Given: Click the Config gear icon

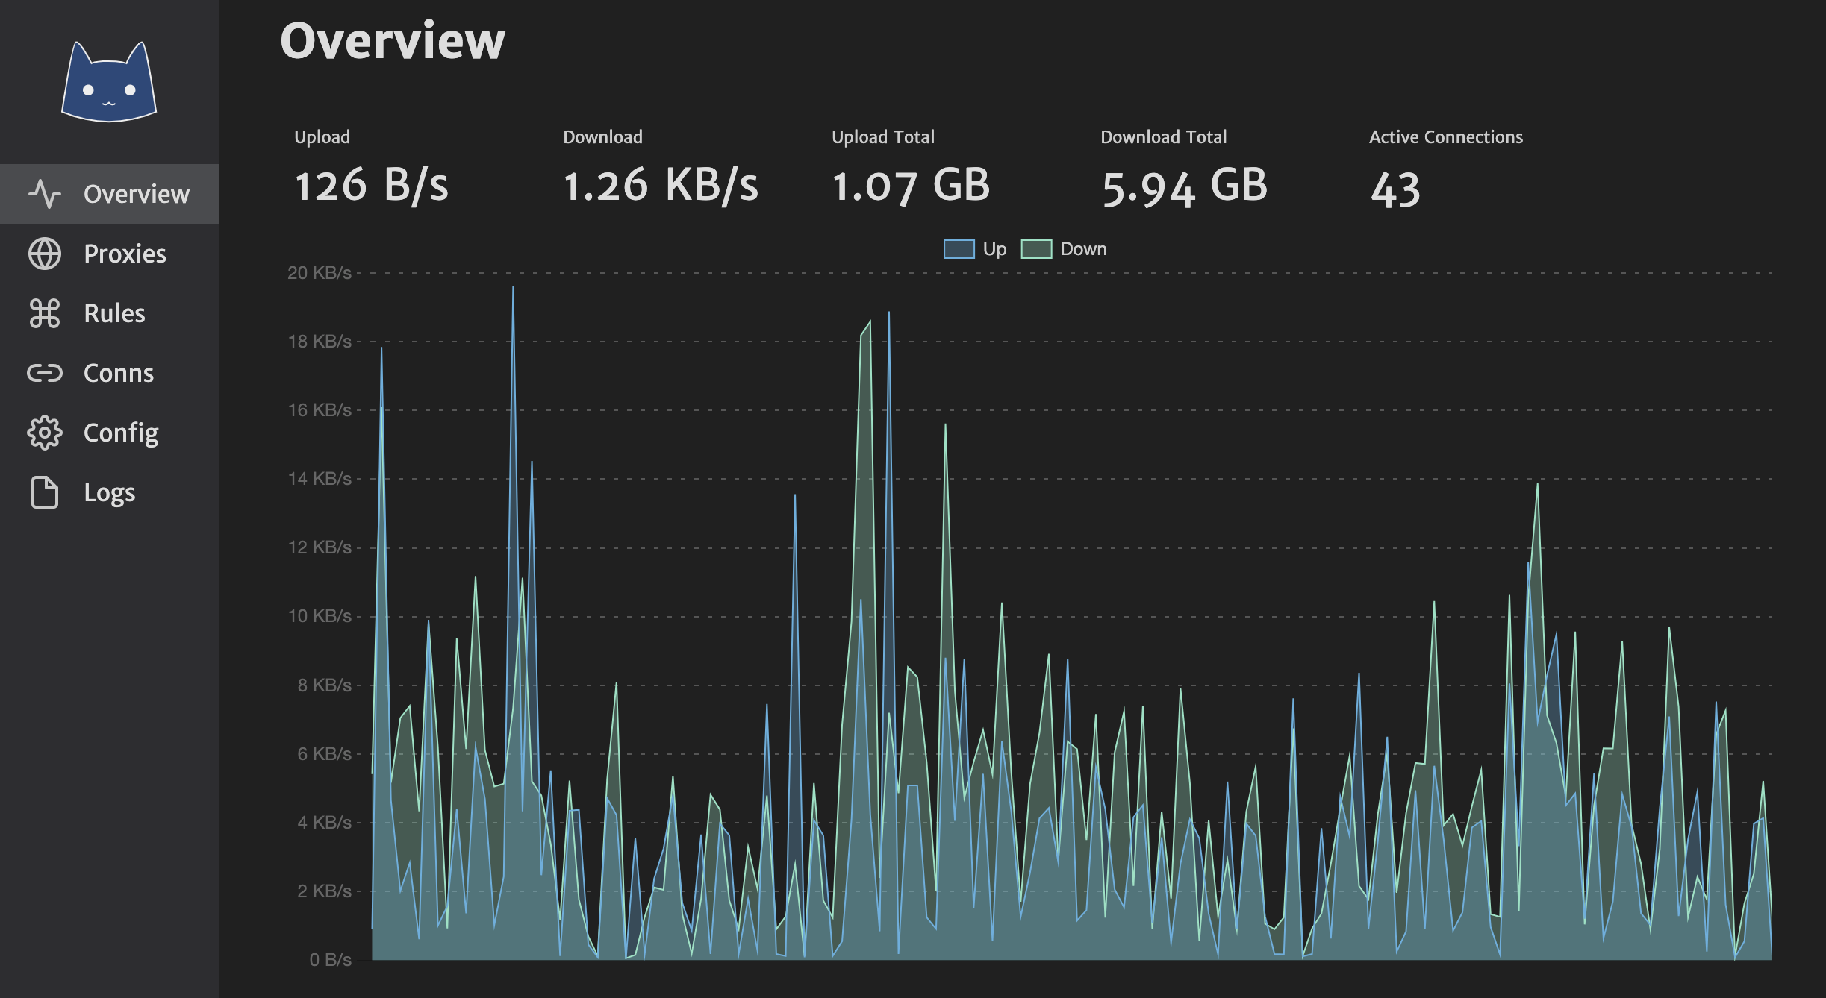Looking at the screenshot, I should tap(44, 433).
